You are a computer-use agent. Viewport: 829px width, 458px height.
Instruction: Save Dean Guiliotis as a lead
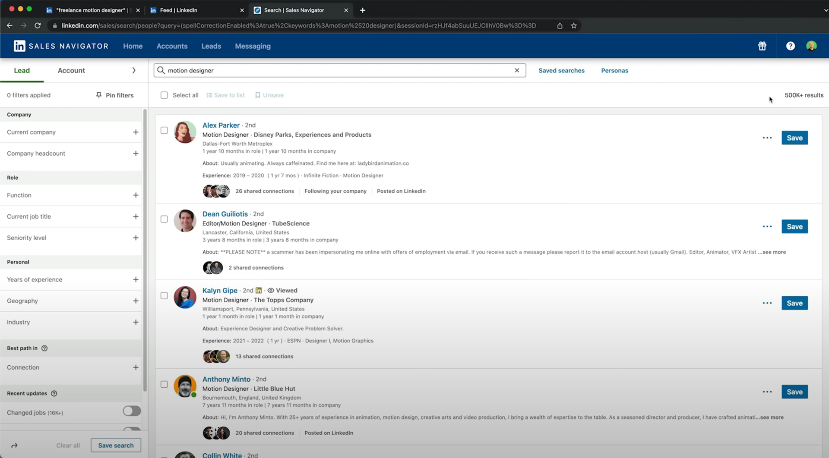pyautogui.click(x=794, y=227)
